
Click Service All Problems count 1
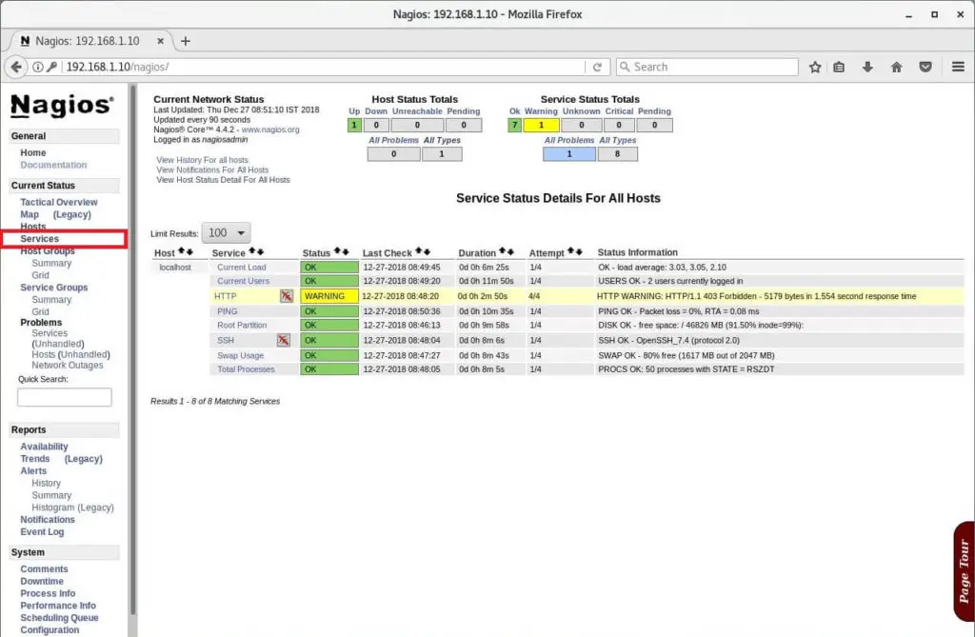[569, 153]
